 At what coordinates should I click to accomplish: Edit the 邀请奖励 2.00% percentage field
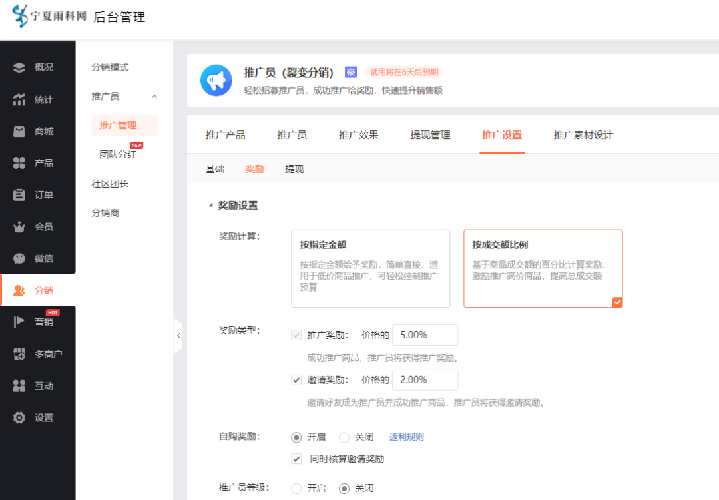(x=425, y=380)
